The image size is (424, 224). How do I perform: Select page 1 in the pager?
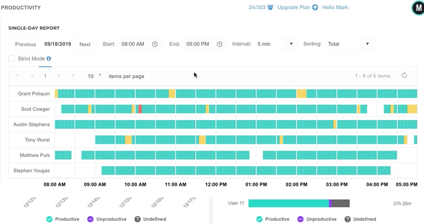point(45,76)
